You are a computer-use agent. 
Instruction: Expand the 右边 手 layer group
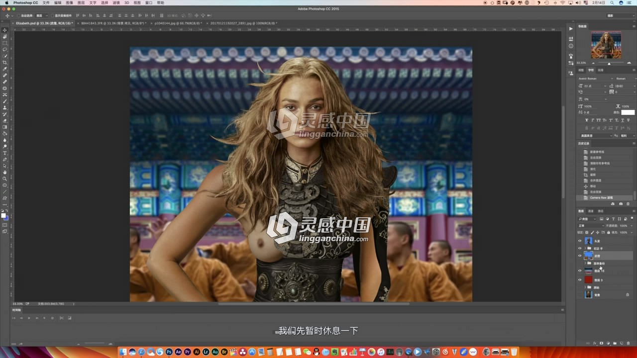pos(585,248)
